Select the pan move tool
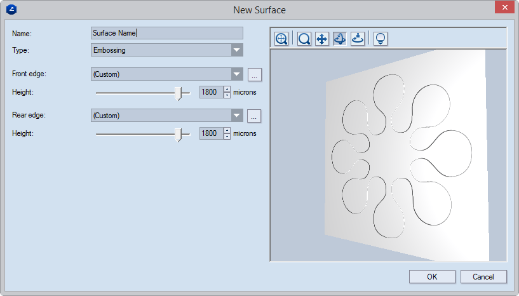Image resolution: width=519 pixels, height=296 pixels. 322,39
